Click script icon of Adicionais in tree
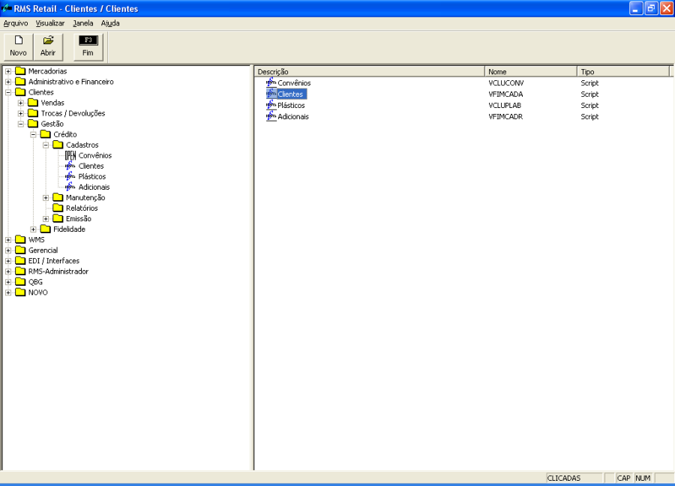The image size is (675, 486). 70,187
